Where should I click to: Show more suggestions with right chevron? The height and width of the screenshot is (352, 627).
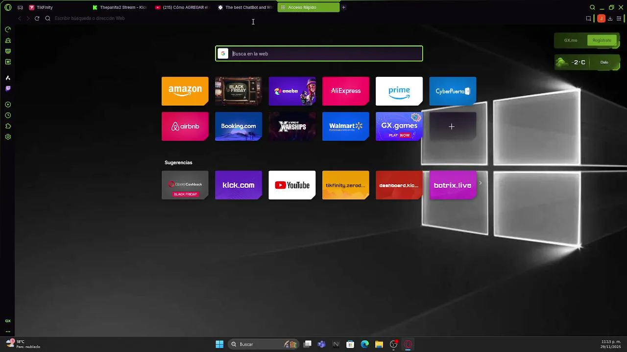(481, 183)
